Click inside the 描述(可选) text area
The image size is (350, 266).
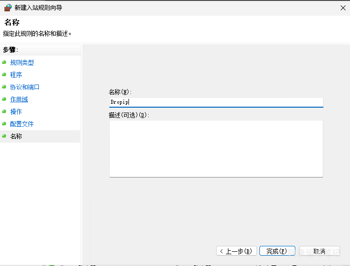(216, 148)
